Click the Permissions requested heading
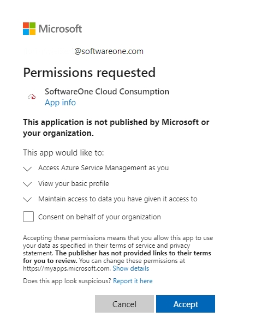274x335 pixels. (89, 73)
